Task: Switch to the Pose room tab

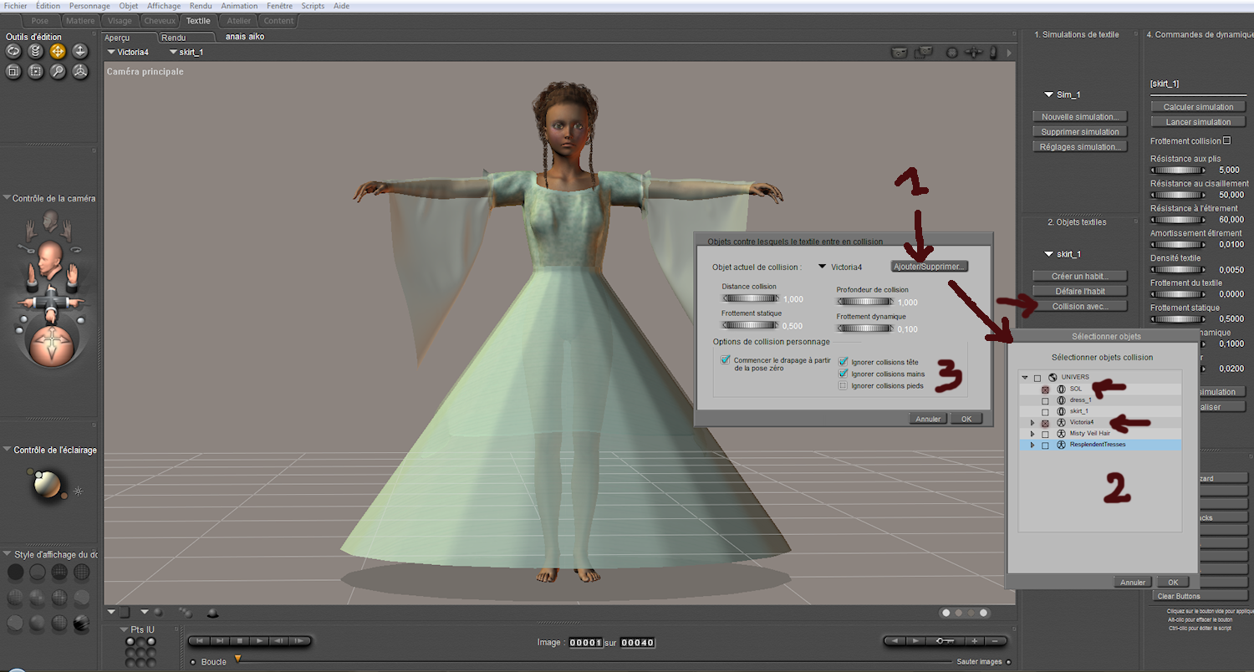Action: pos(39,21)
